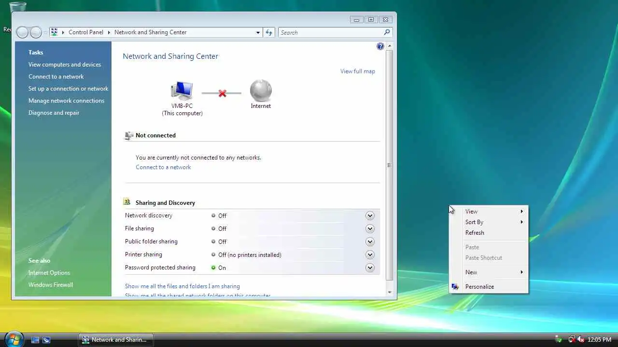Screen dimensions: 618x347
Task: Click the taskbar clock 12:05 PM
Action: click(600, 340)
